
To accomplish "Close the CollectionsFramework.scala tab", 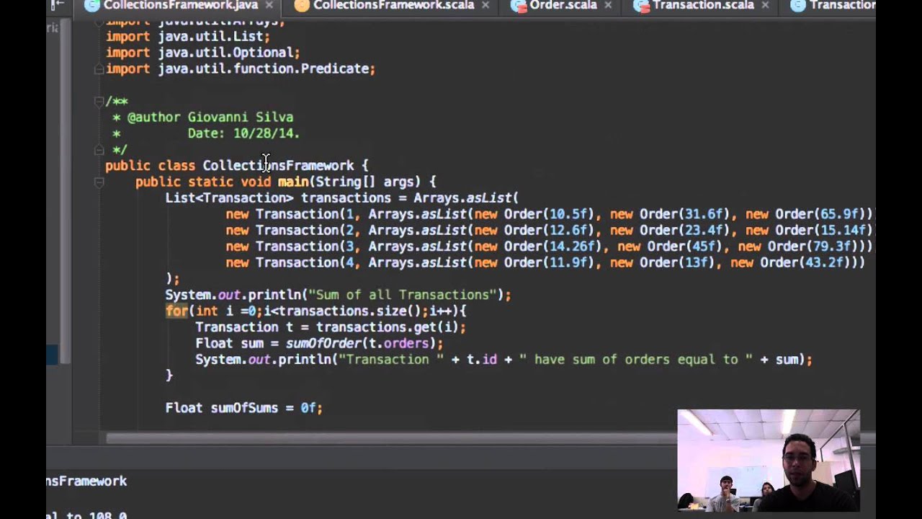I will click(x=485, y=6).
